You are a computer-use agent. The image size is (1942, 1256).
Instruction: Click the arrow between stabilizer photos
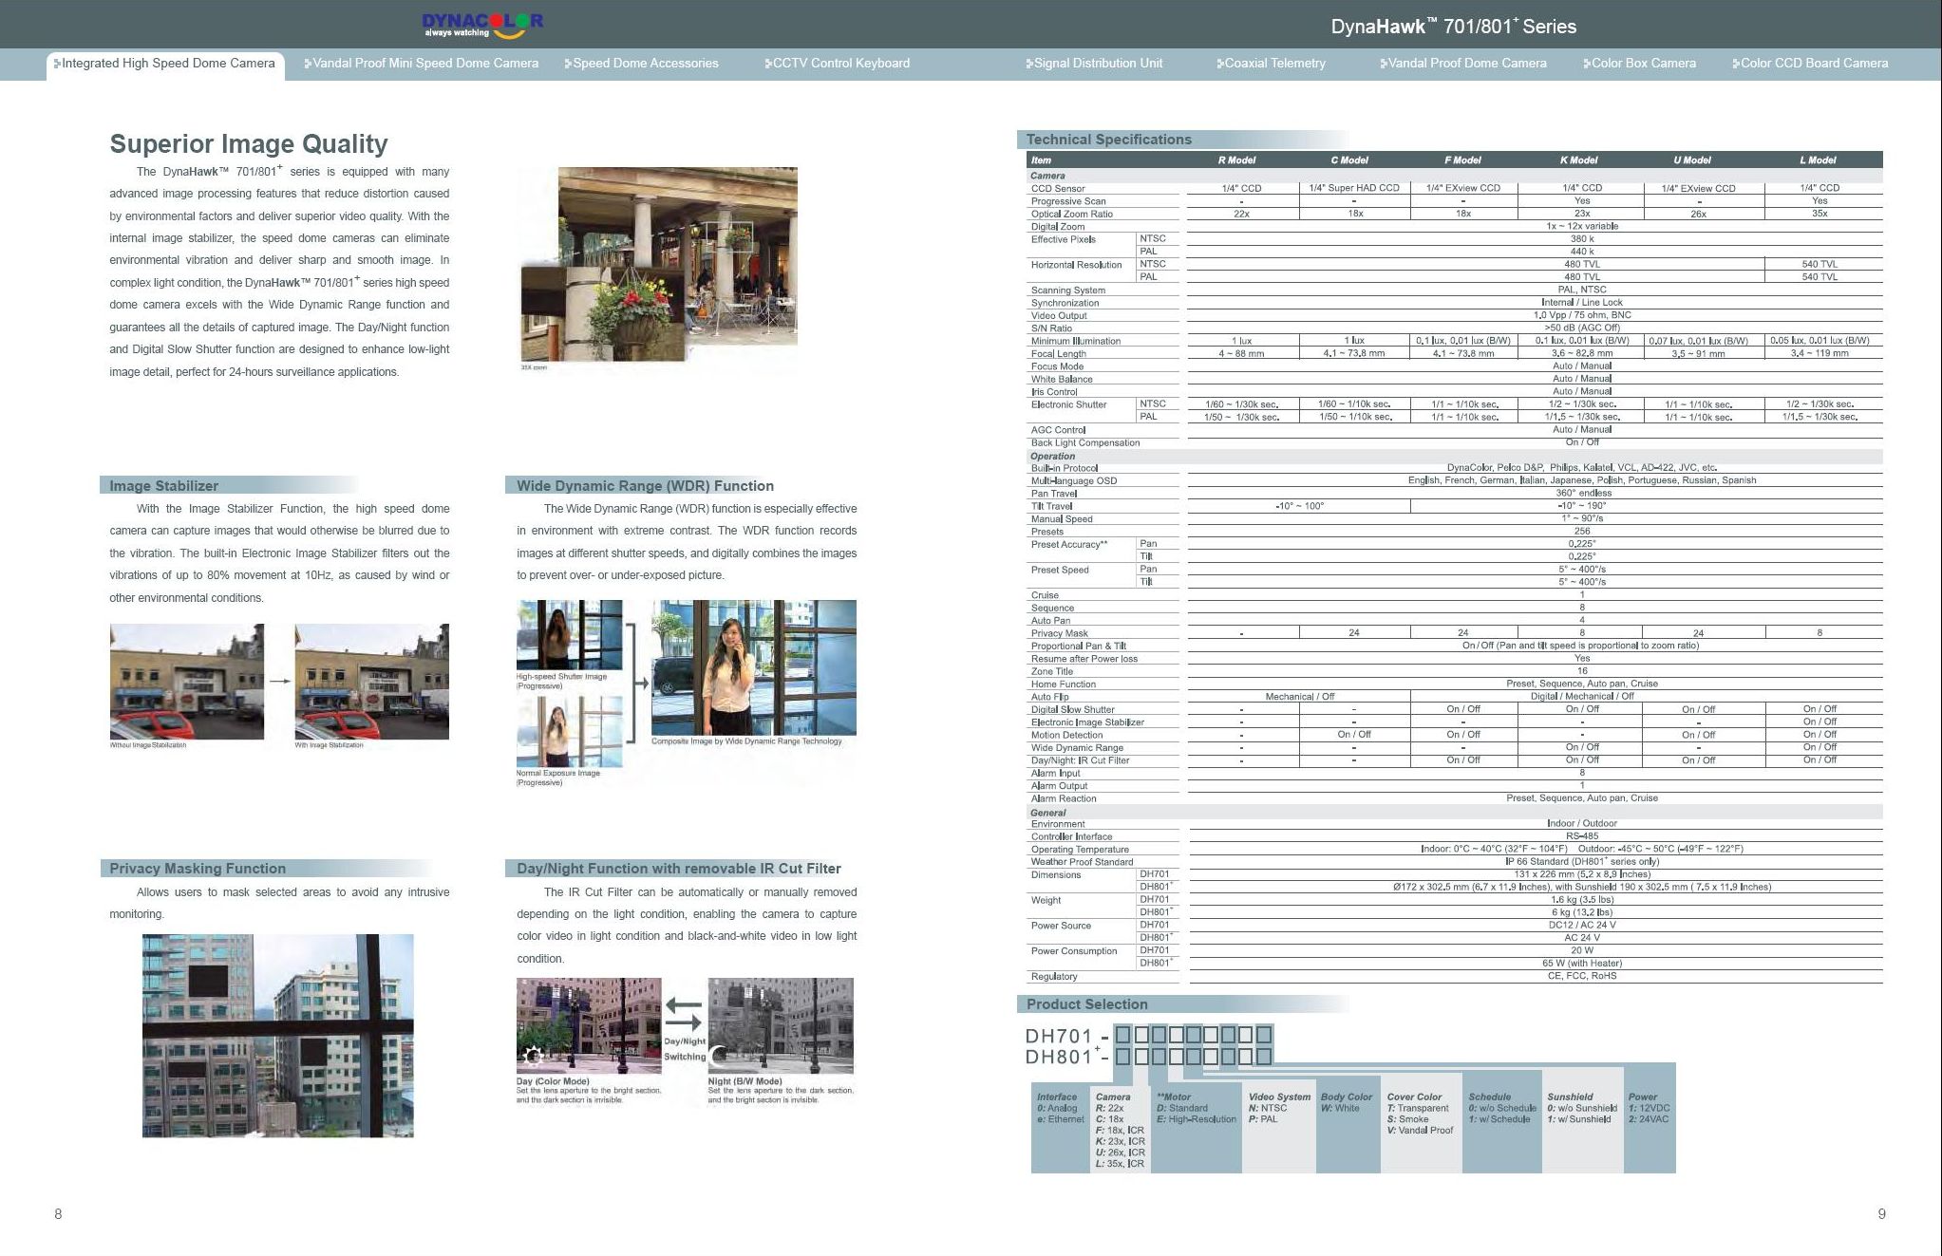[x=279, y=681]
